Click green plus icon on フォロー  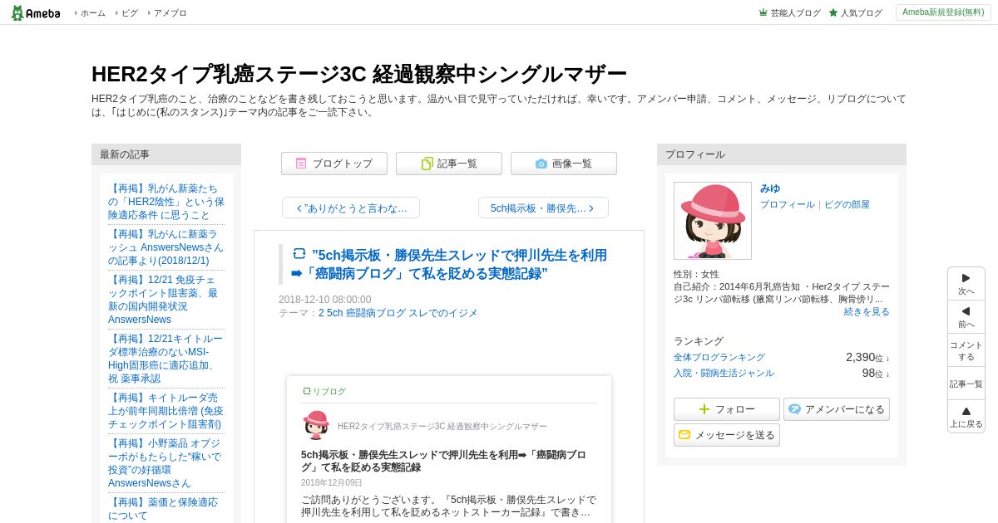click(x=704, y=409)
